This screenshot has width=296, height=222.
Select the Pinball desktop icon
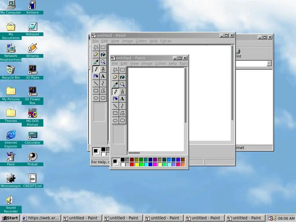click(x=32, y=159)
